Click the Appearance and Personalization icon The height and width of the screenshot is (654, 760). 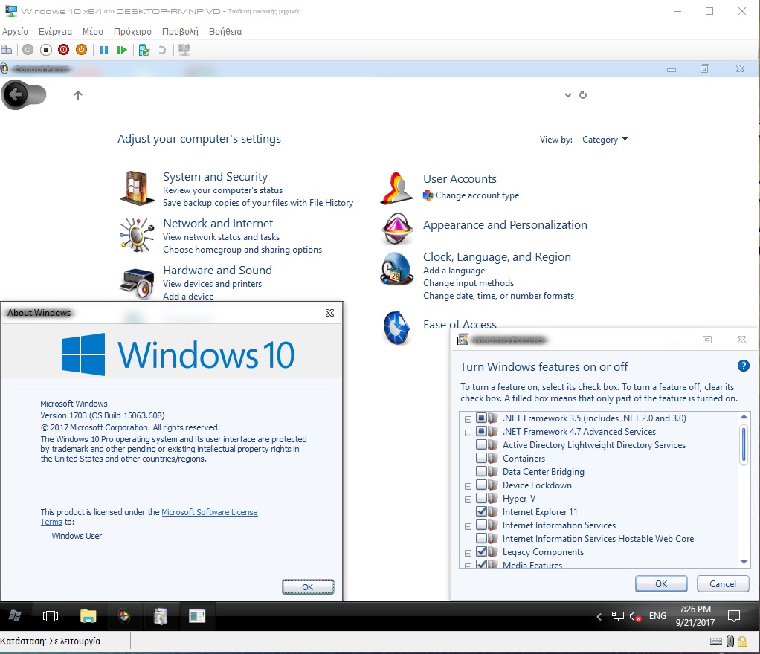397,229
